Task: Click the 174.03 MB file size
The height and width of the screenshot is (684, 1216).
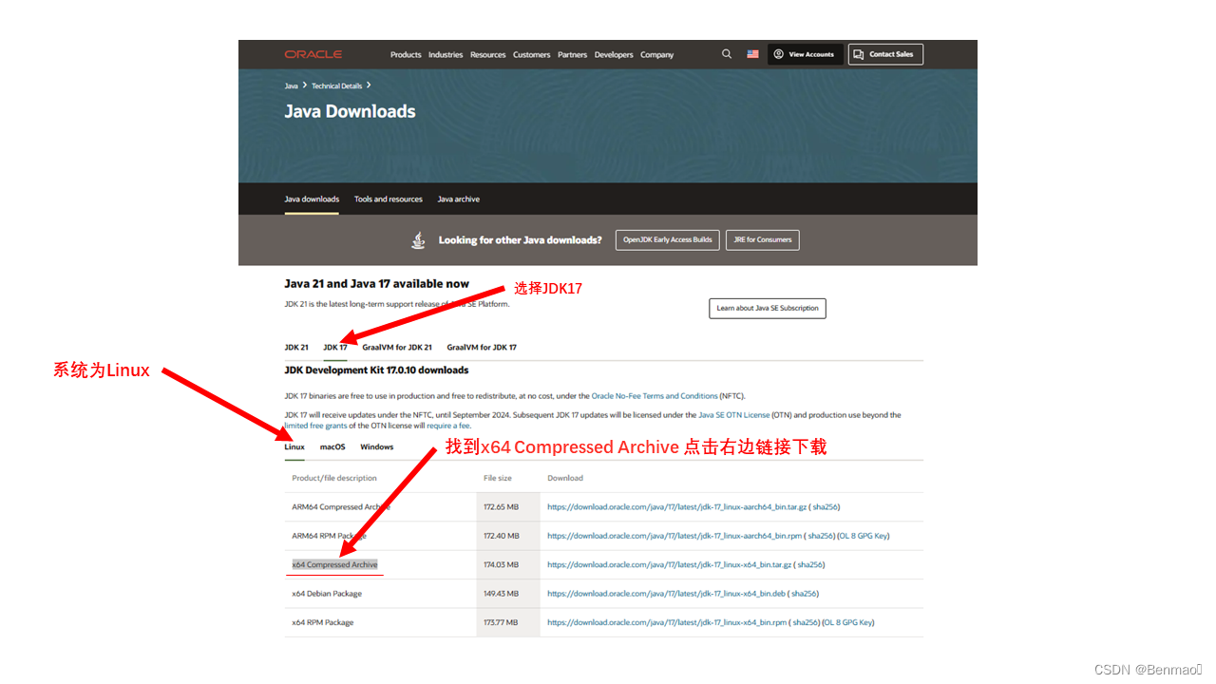Action: [501, 565]
